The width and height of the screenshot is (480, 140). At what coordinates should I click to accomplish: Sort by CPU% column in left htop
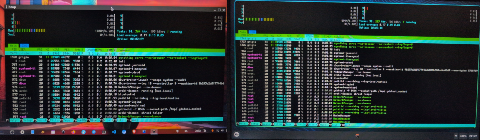click(90, 50)
